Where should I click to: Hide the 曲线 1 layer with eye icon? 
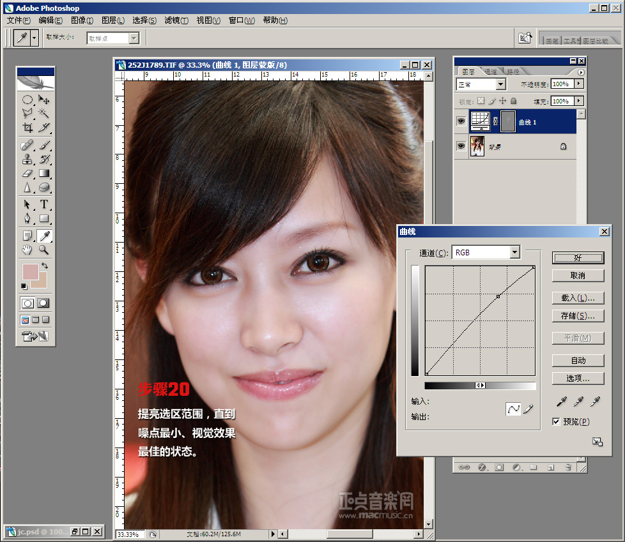click(x=461, y=121)
